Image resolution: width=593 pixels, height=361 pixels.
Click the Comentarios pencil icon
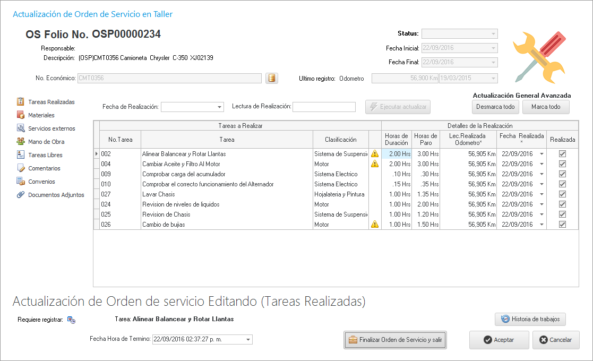point(21,168)
